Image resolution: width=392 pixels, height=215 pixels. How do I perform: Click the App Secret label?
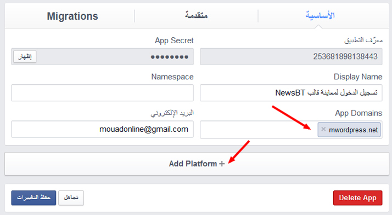(174, 40)
